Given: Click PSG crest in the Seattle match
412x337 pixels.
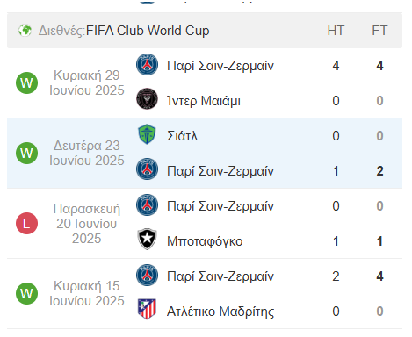Looking at the screenshot, I should pyautogui.click(x=147, y=168).
